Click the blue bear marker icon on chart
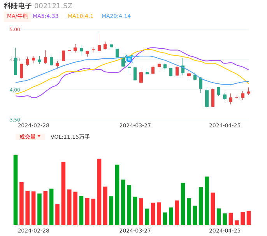This screenshot has height=236, width=267. click(x=129, y=59)
